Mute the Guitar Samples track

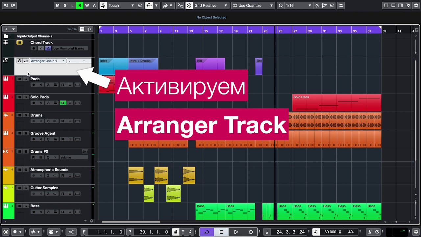click(19, 188)
